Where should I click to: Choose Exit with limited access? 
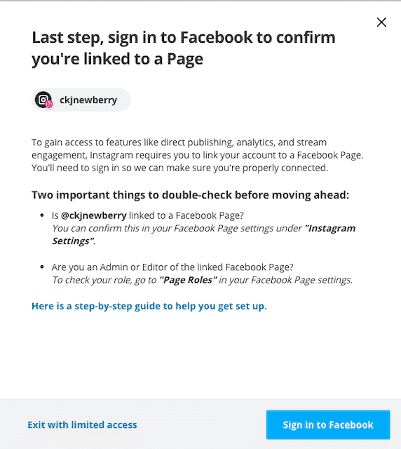[82, 424]
